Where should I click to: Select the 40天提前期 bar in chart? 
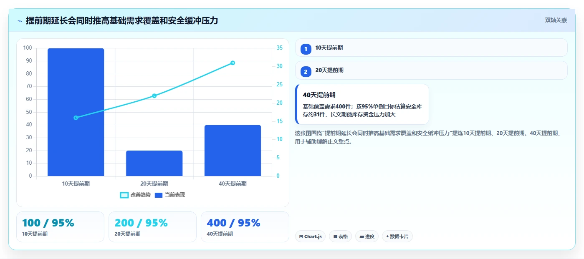233,151
